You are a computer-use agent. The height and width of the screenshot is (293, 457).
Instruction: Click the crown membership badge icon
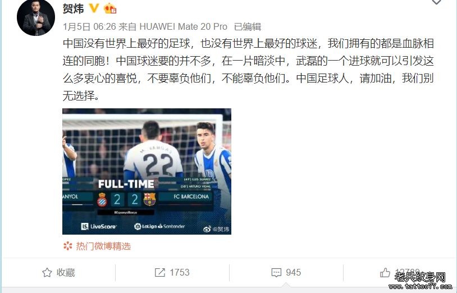point(110,8)
